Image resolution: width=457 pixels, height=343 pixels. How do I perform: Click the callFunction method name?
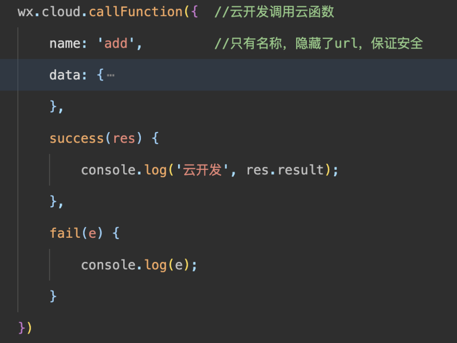tap(136, 12)
